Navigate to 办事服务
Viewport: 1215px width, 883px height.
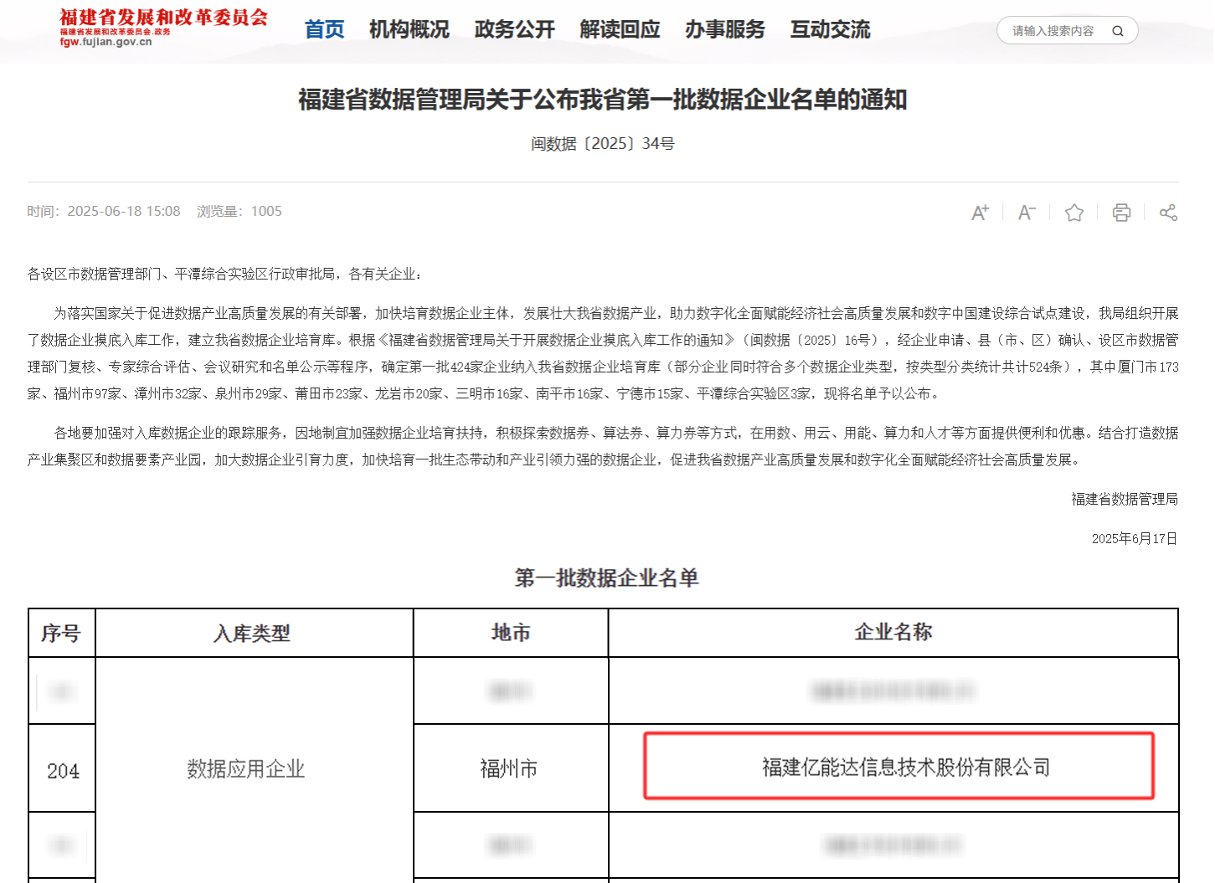tap(724, 30)
